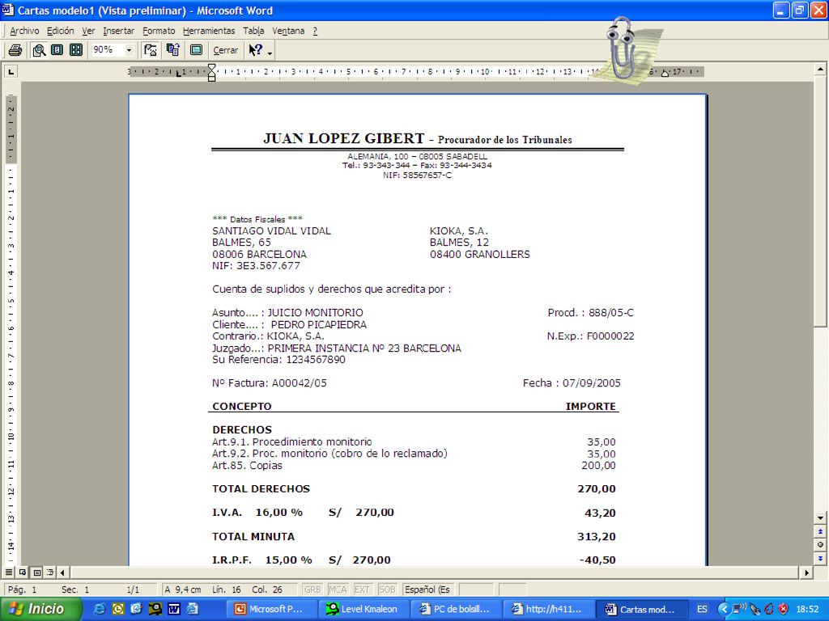Toggle SOB overtype indicator
This screenshot has height=621, width=829.
(x=387, y=589)
